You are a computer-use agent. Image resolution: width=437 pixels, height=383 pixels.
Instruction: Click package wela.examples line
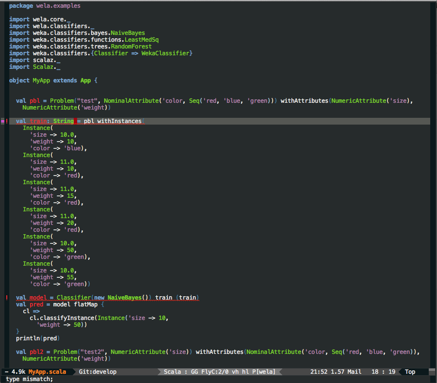click(45, 6)
